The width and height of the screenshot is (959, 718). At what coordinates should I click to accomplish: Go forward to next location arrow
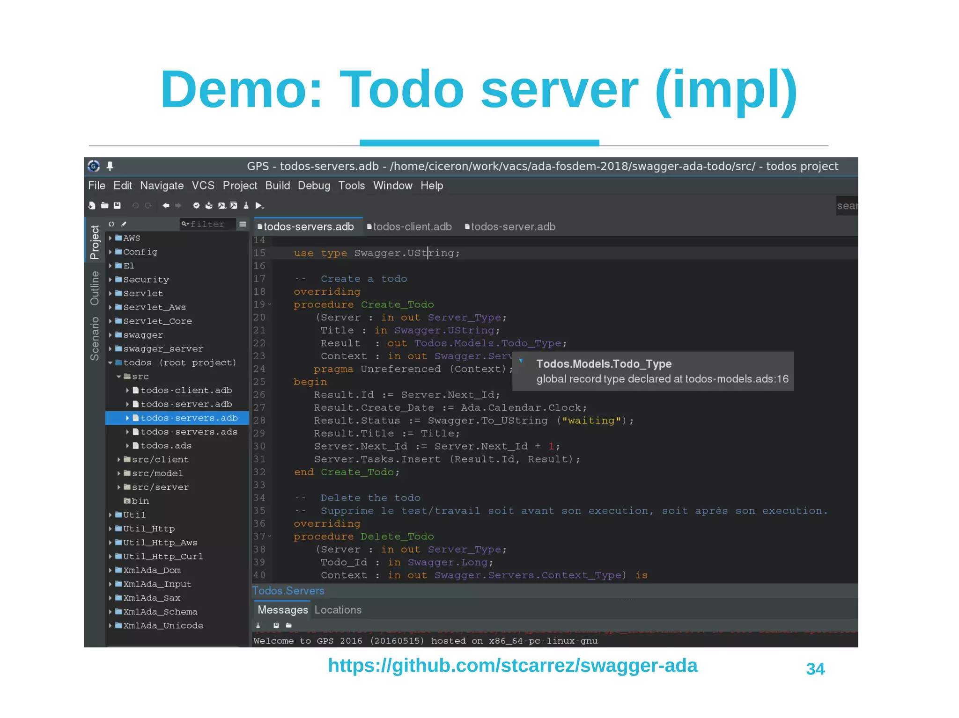[x=178, y=205]
